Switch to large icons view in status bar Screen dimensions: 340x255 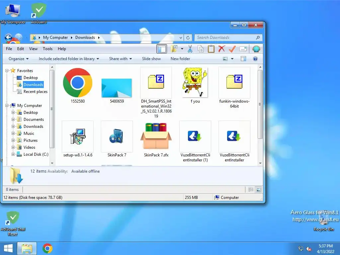click(x=258, y=190)
